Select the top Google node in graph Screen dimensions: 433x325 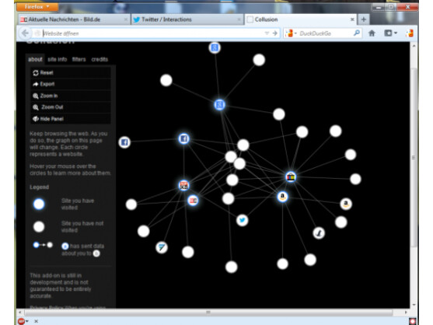(x=215, y=47)
